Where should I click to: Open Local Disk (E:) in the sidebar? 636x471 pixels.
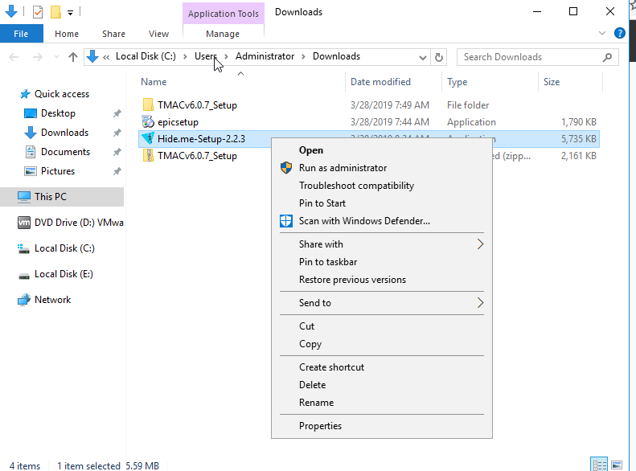coord(55,274)
